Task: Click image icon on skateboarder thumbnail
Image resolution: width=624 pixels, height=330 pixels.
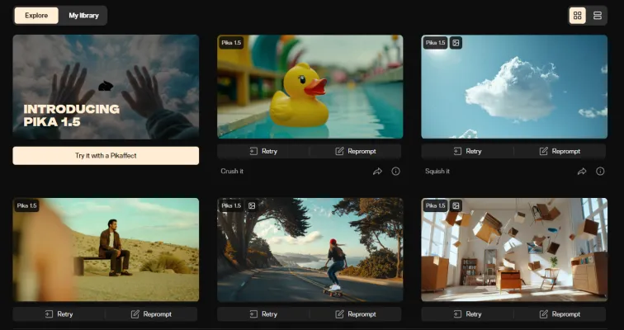Action: (x=253, y=205)
